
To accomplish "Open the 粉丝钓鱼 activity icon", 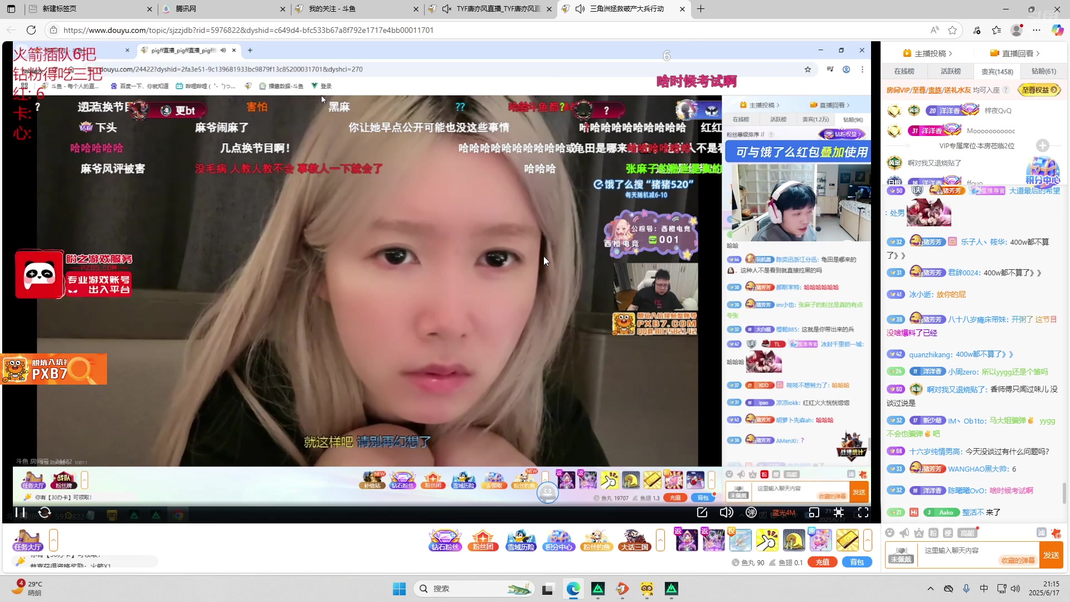I will [596, 540].
